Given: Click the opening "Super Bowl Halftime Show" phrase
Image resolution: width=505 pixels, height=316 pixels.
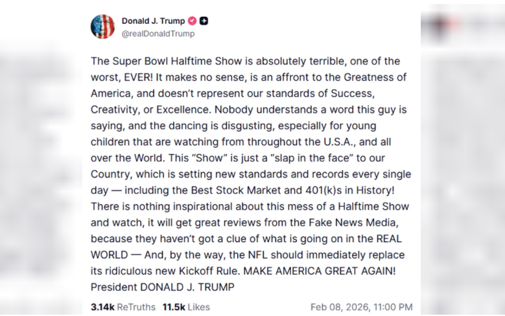Looking at the screenshot, I should coord(170,61).
